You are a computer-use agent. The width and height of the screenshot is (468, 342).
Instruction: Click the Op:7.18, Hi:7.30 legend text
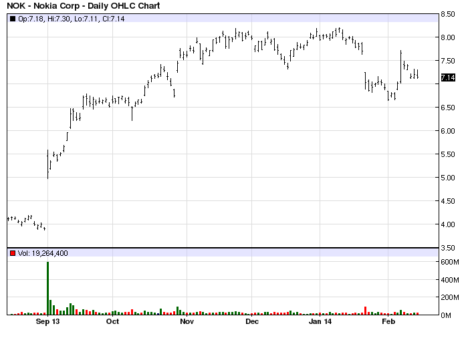point(72,19)
